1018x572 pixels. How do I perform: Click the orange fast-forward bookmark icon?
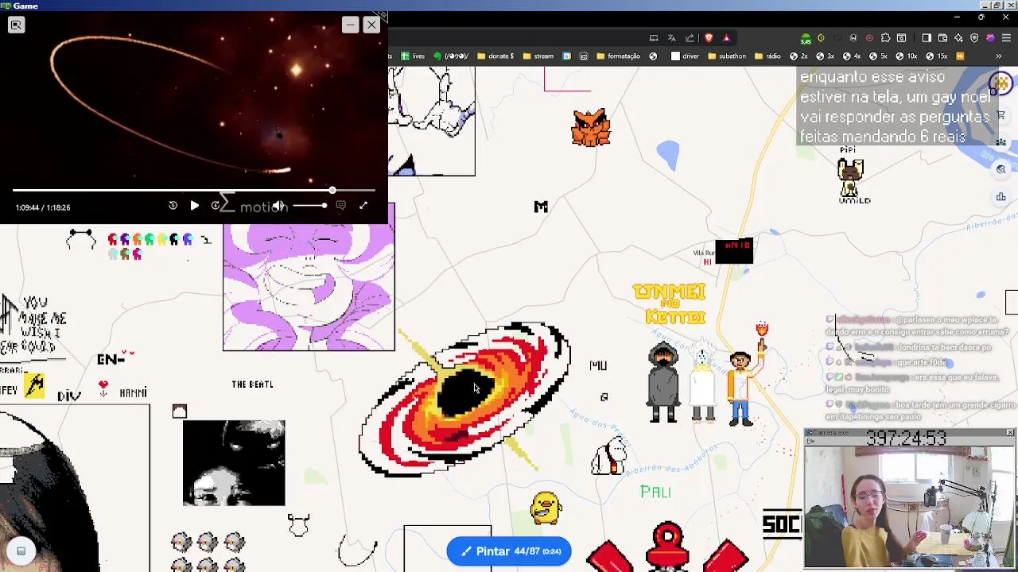pyautogui.click(x=960, y=56)
